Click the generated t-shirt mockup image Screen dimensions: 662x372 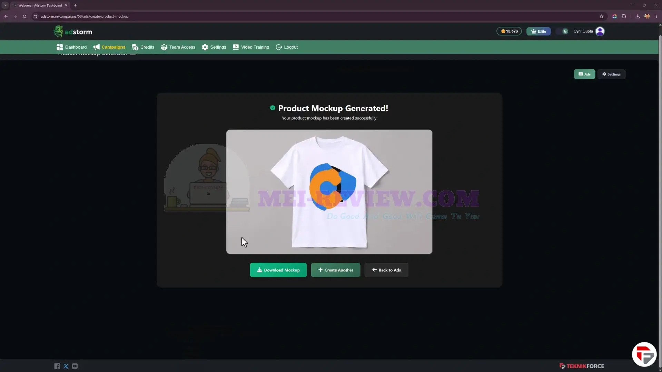329,192
